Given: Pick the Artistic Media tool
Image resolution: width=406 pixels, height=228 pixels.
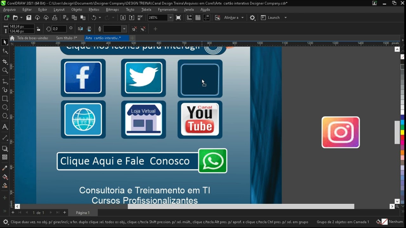Looking at the screenshot, I should 5,90.
